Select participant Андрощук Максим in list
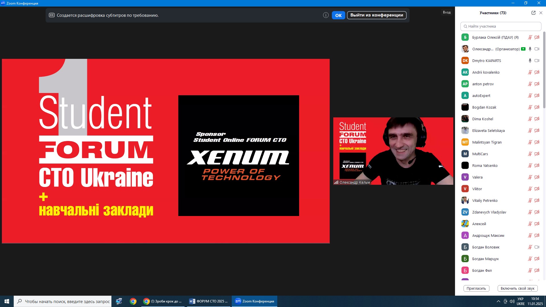This screenshot has width=546, height=307. pyautogui.click(x=500, y=235)
